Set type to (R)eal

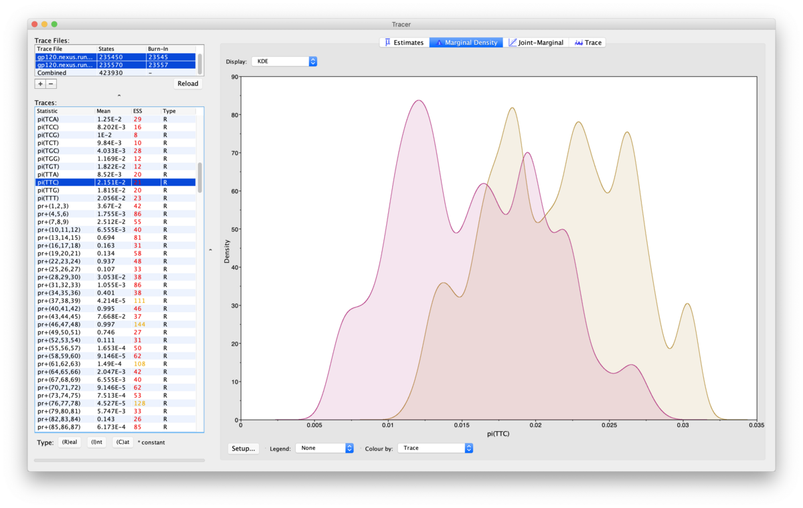[70, 442]
